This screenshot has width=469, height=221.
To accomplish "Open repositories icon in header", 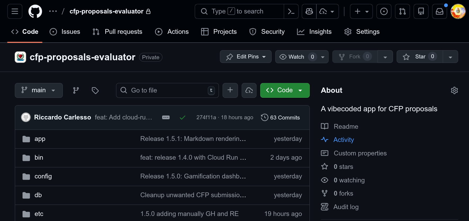I will coord(421,11).
